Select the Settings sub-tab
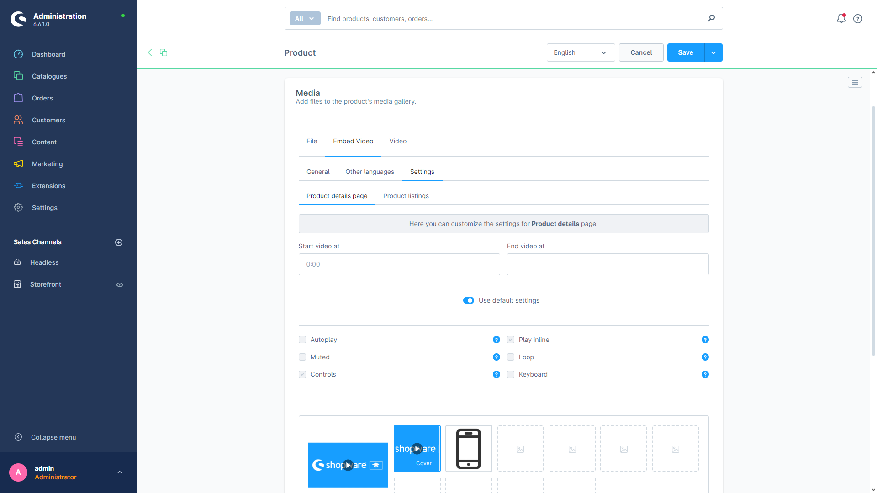 tap(422, 172)
